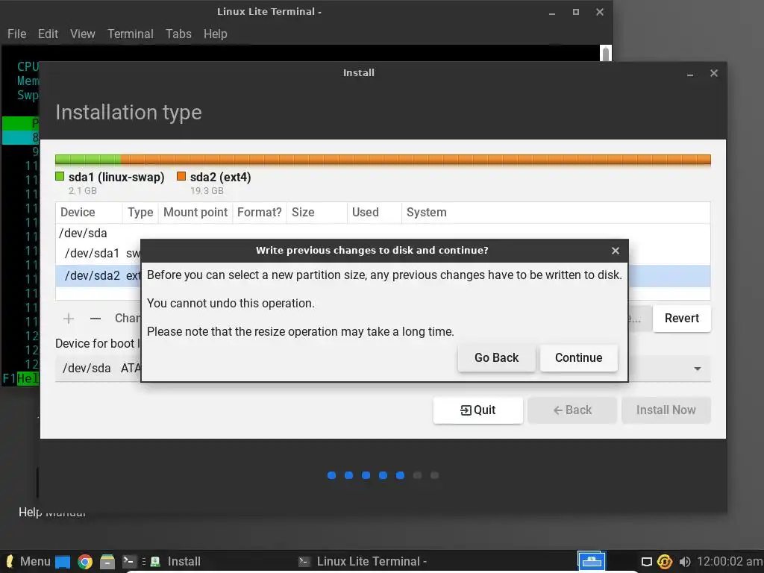Open the file manager icon on the taskbar

pos(107,562)
